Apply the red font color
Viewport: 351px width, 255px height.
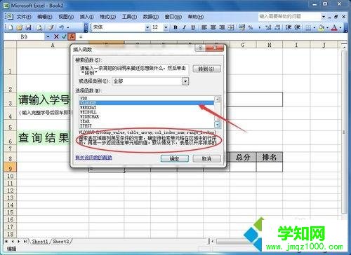335,27
